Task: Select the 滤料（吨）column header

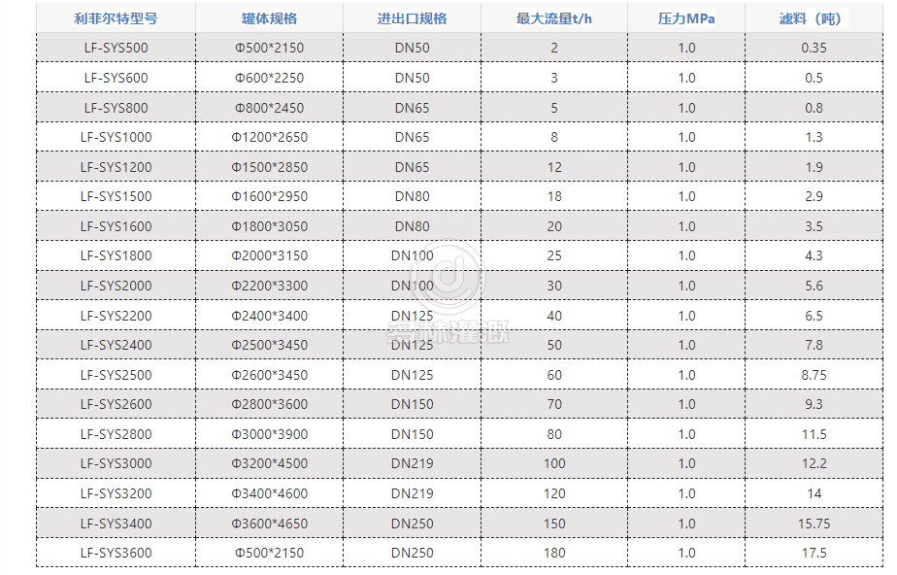Action: point(813,18)
